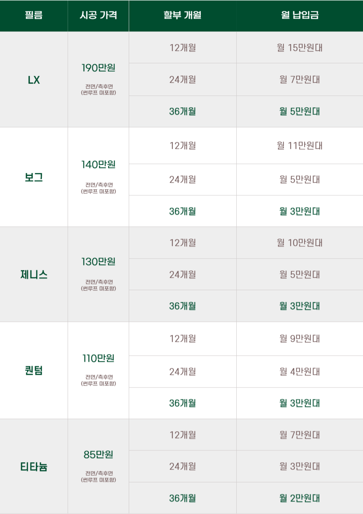363x514 pixels.
Task: Select the 보그 film name cell
Action: click(x=34, y=177)
